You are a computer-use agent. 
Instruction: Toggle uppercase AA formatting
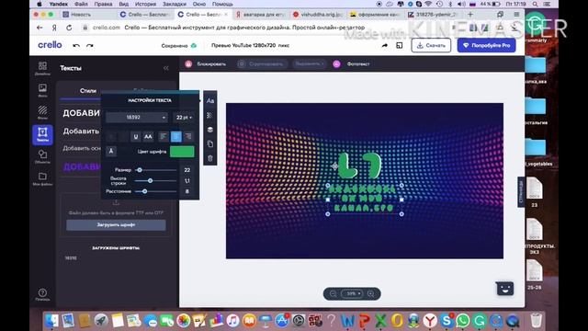[x=148, y=137]
